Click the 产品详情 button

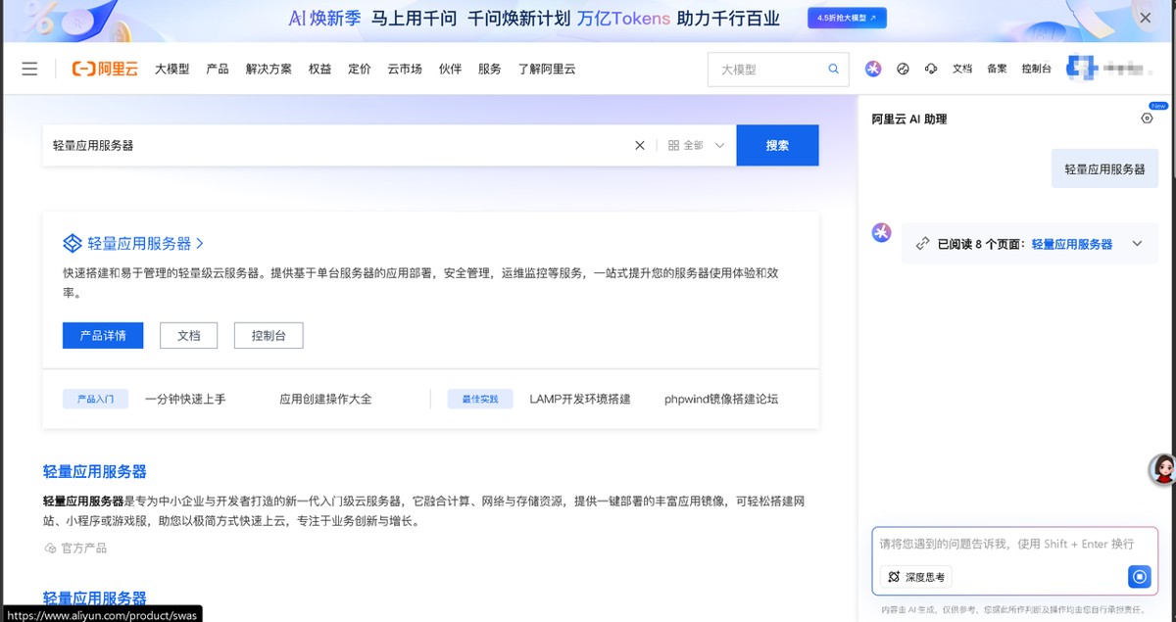[x=103, y=335]
